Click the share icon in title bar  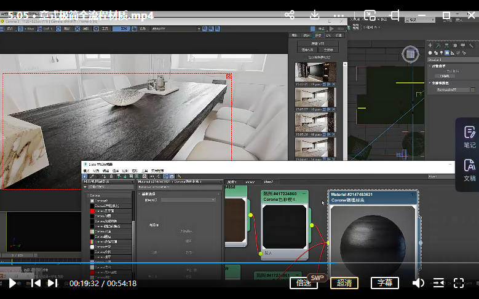pos(290,15)
